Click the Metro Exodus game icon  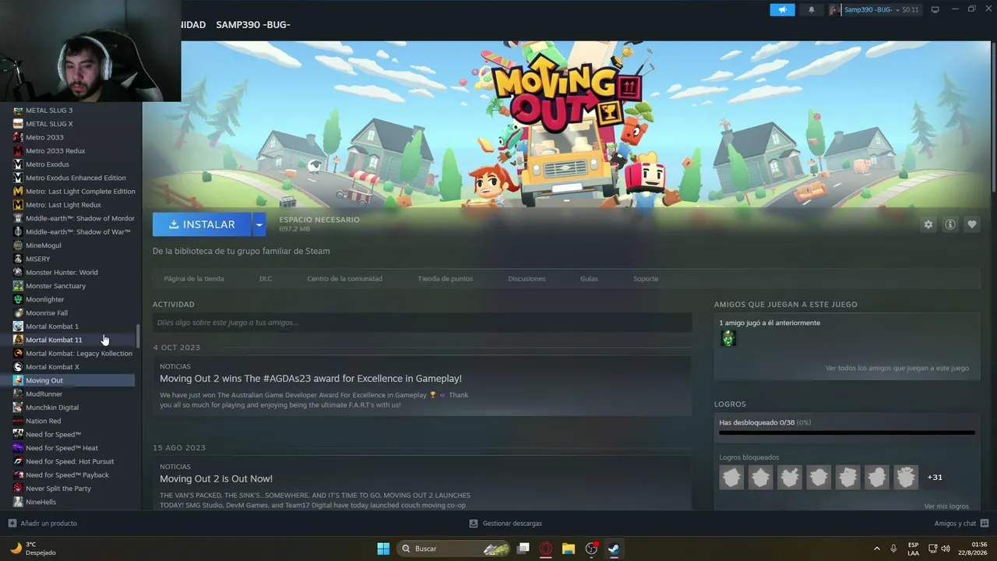pos(18,164)
